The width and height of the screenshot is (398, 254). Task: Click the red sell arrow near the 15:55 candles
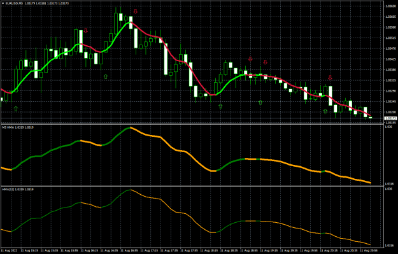[x=86, y=31]
